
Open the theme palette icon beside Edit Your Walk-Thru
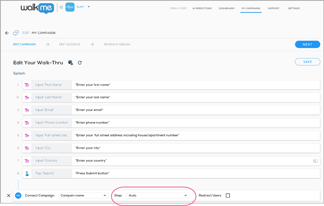(x=71, y=62)
